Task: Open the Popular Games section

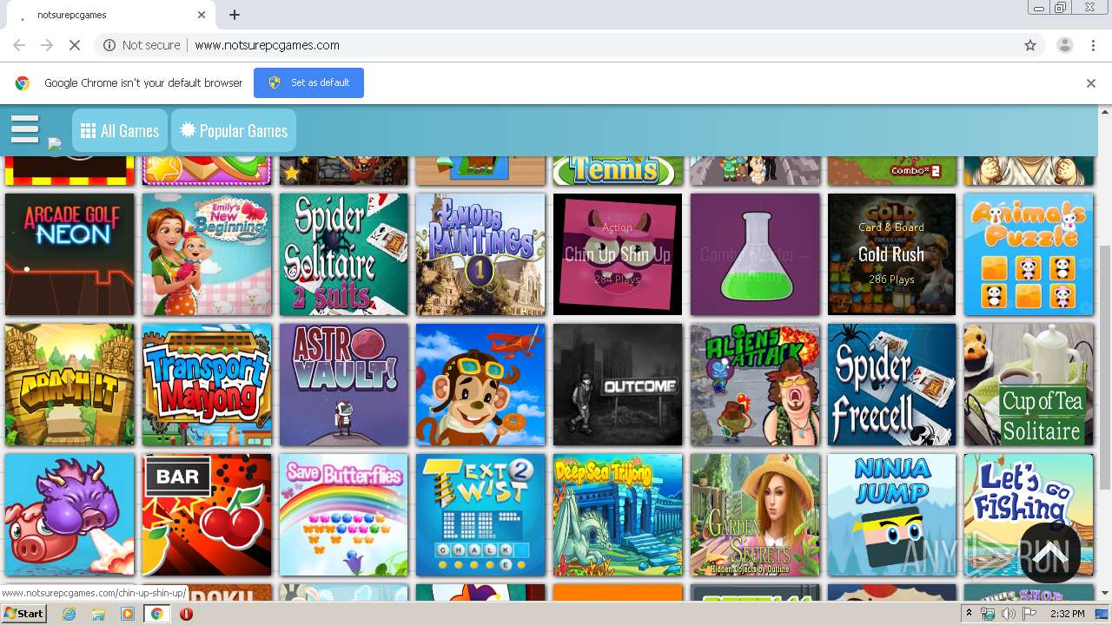Action: tap(234, 131)
